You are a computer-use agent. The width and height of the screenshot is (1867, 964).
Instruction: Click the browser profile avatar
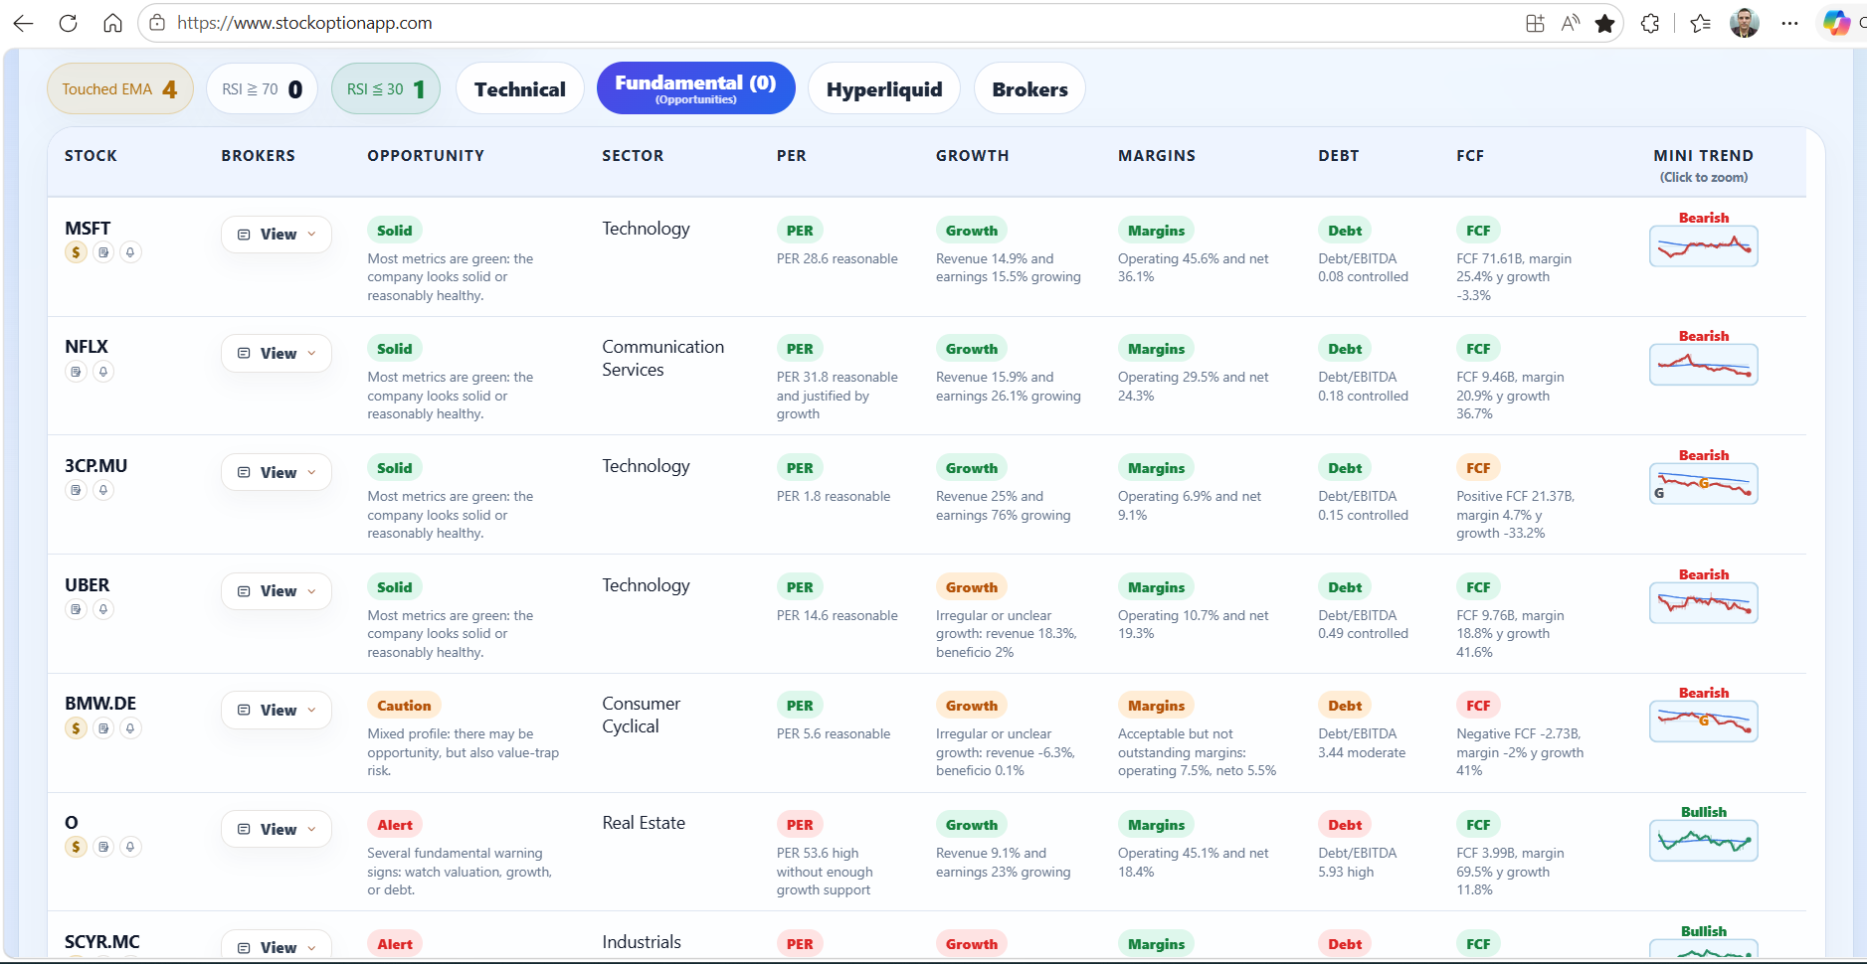(x=1745, y=23)
